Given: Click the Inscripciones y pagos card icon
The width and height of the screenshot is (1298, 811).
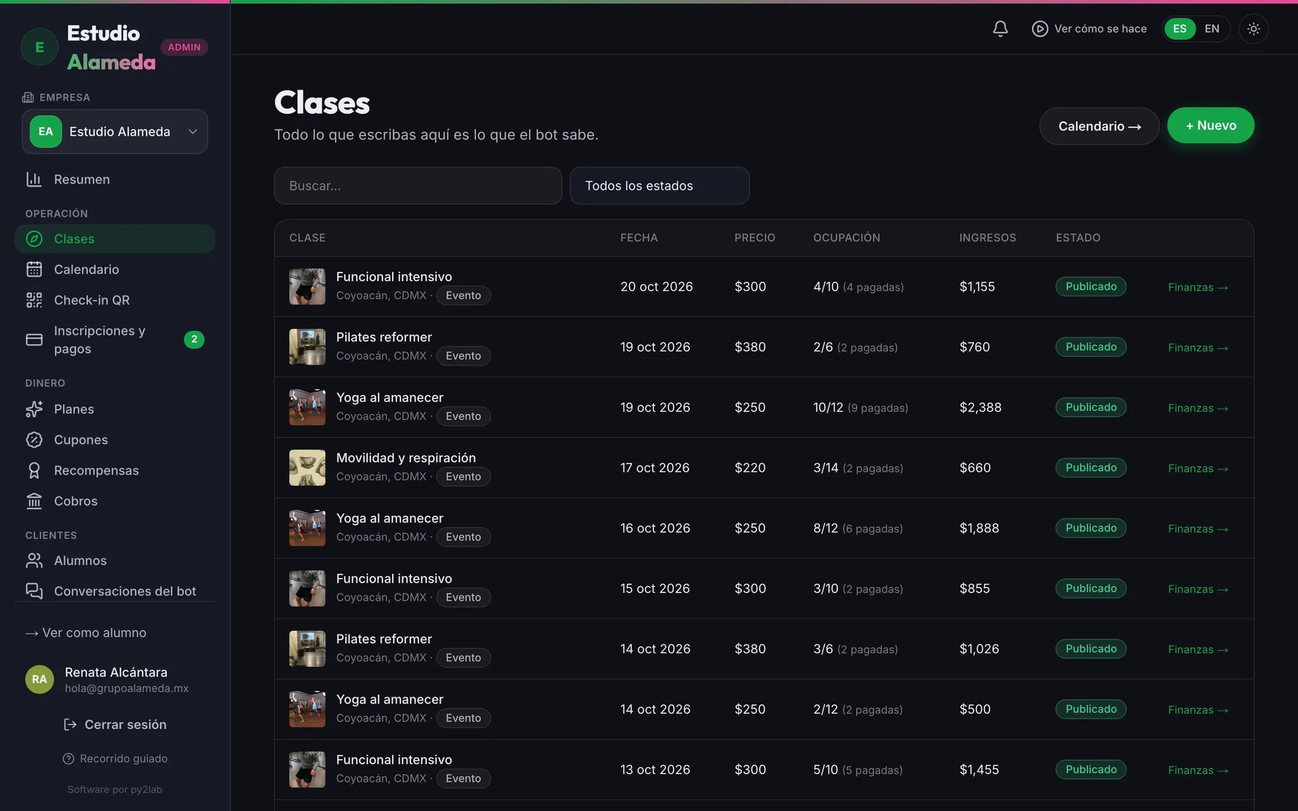Looking at the screenshot, I should tap(34, 340).
